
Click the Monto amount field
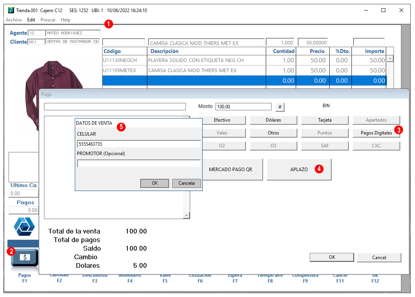click(x=244, y=107)
